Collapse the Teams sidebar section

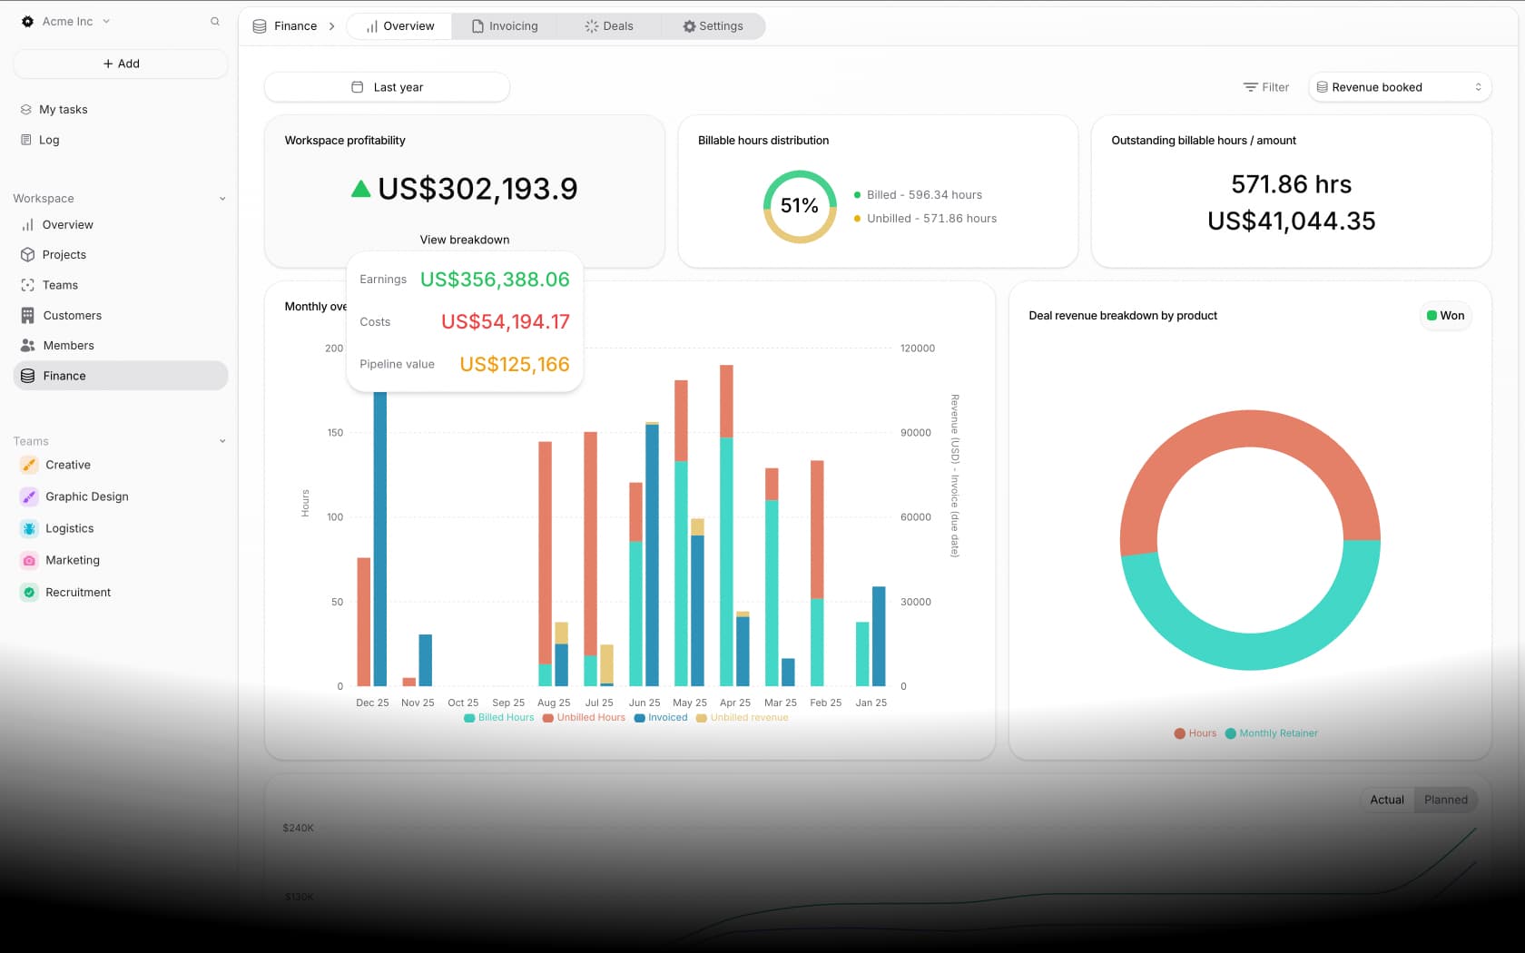221,441
